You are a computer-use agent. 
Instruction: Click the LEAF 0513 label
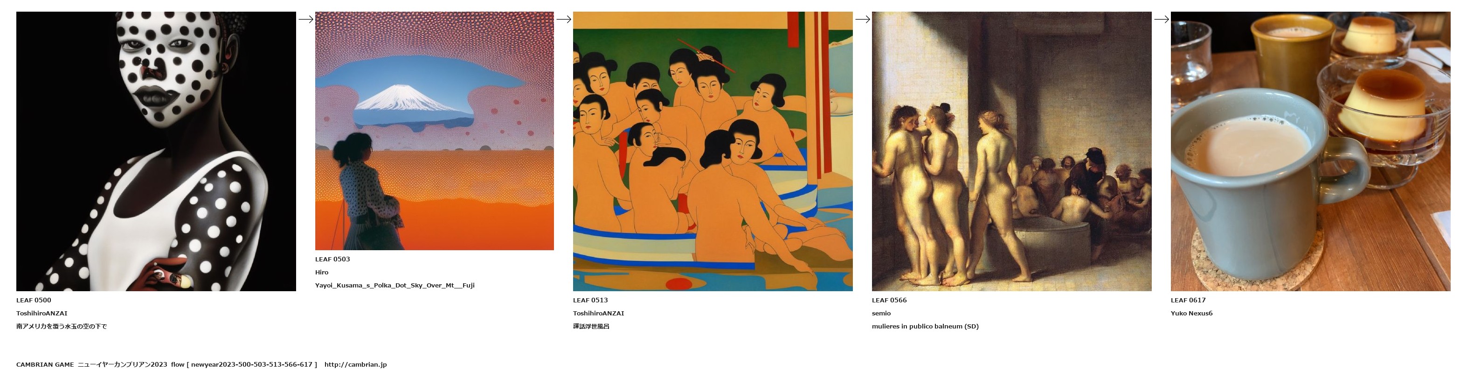tap(590, 301)
